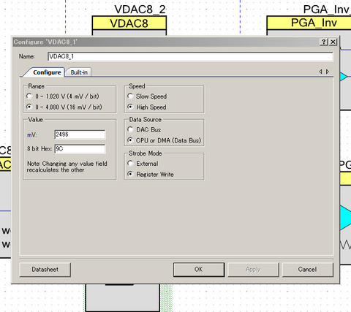Click the left tab-scroll arrow
This screenshot has width=351, height=312.
click(321, 72)
